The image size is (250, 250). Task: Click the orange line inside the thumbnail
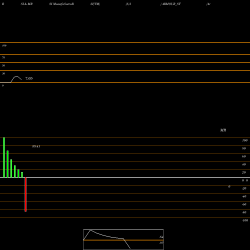[x=123, y=240]
